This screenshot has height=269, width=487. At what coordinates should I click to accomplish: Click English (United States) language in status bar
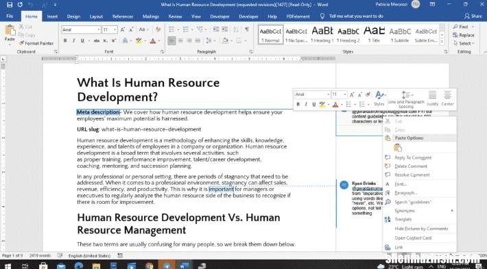(89, 256)
